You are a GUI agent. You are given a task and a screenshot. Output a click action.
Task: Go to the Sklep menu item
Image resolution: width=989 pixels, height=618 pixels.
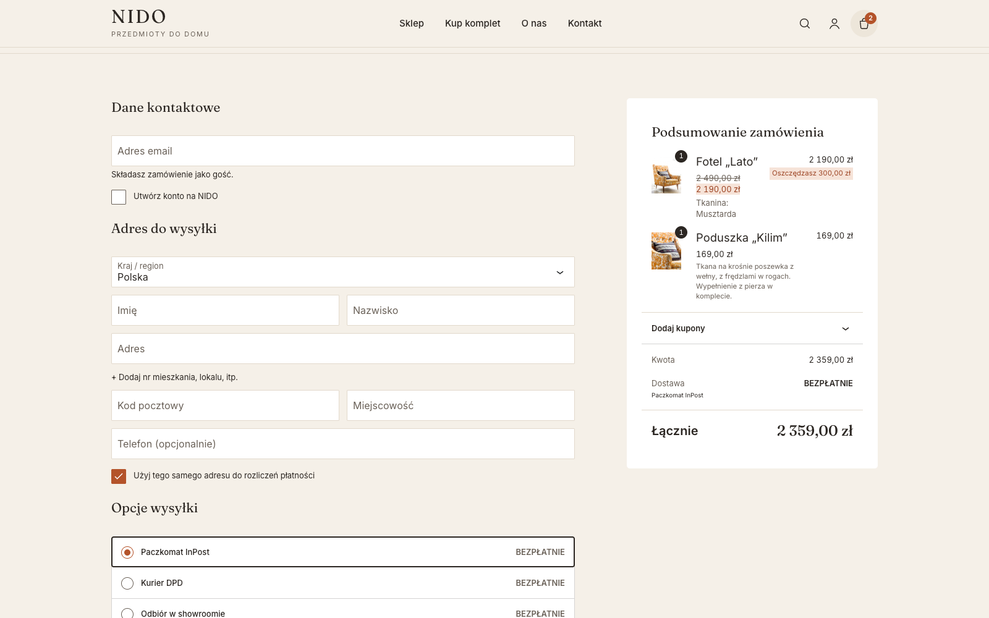tap(412, 23)
